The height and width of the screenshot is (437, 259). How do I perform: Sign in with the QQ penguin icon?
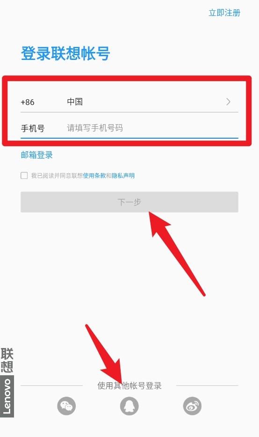point(129,406)
